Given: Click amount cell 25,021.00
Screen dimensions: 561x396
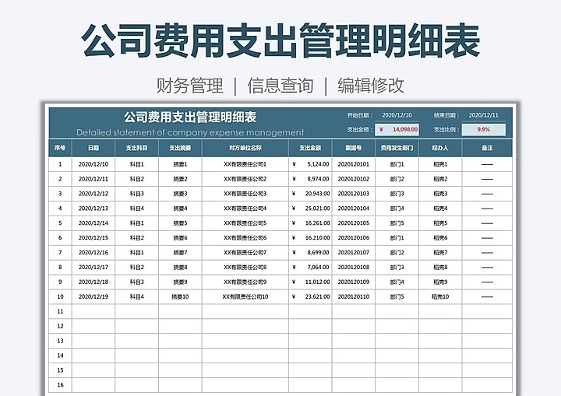Looking at the screenshot, I should pos(310,209).
